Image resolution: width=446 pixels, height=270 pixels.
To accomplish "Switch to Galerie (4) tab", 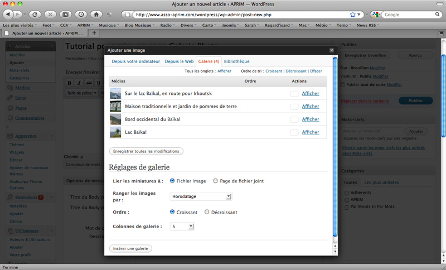I will click(x=209, y=61).
